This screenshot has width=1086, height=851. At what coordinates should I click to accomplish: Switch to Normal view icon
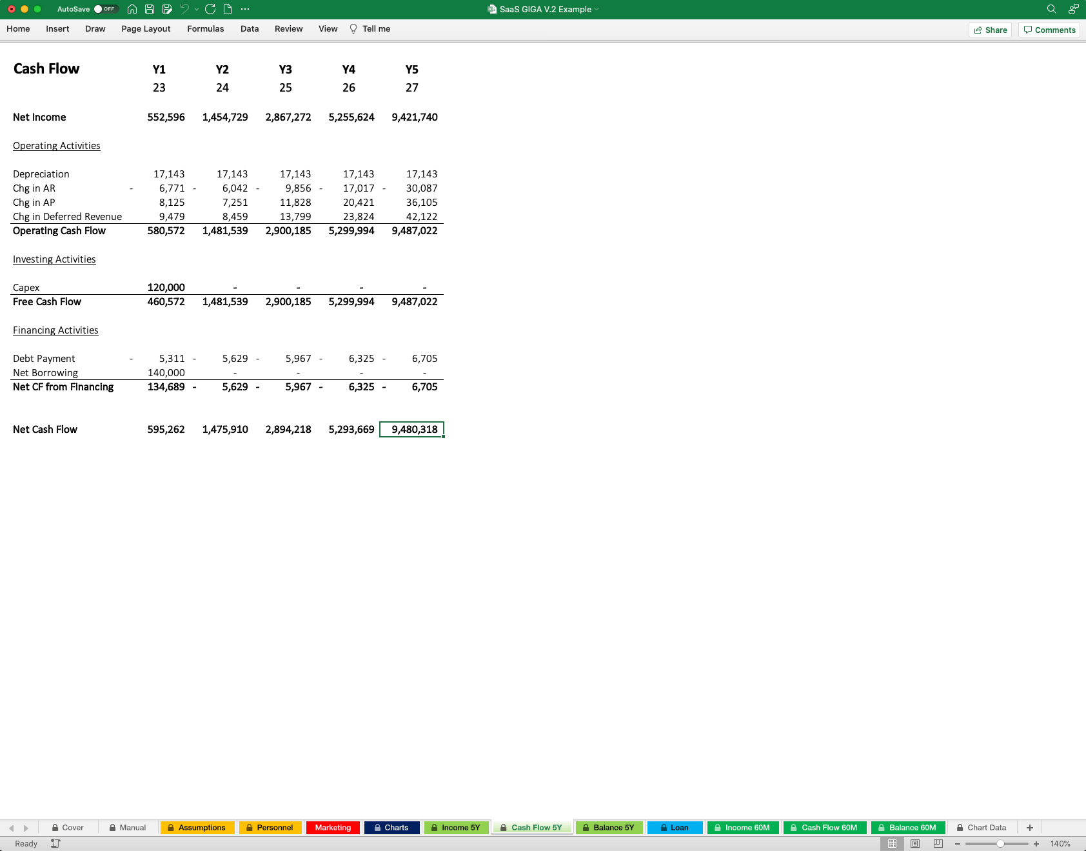point(892,844)
